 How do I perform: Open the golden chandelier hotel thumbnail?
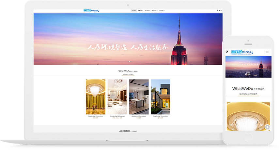pos(95,97)
